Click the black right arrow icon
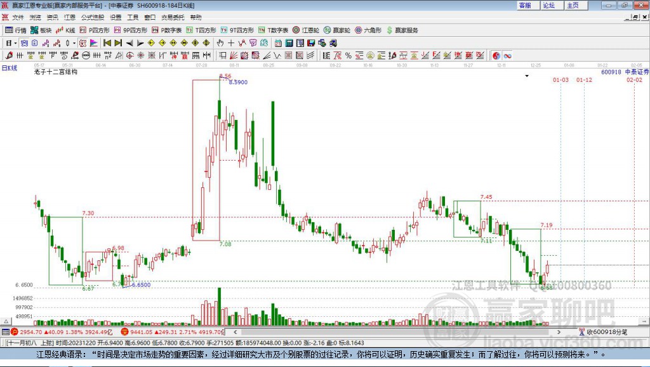650x367 pixels. (140, 43)
